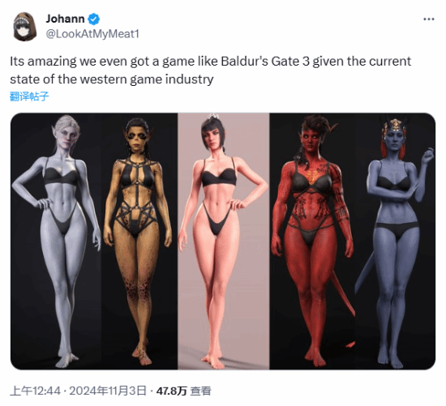Open the Johann display name profile
This screenshot has width=446, height=406.
click(x=65, y=19)
